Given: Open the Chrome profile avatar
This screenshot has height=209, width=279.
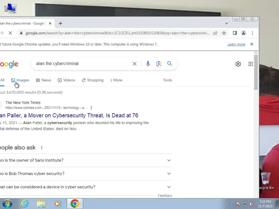Looking at the screenshot, I should point(243,33).
